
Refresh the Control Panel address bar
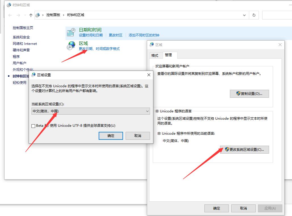pos(254,15)
